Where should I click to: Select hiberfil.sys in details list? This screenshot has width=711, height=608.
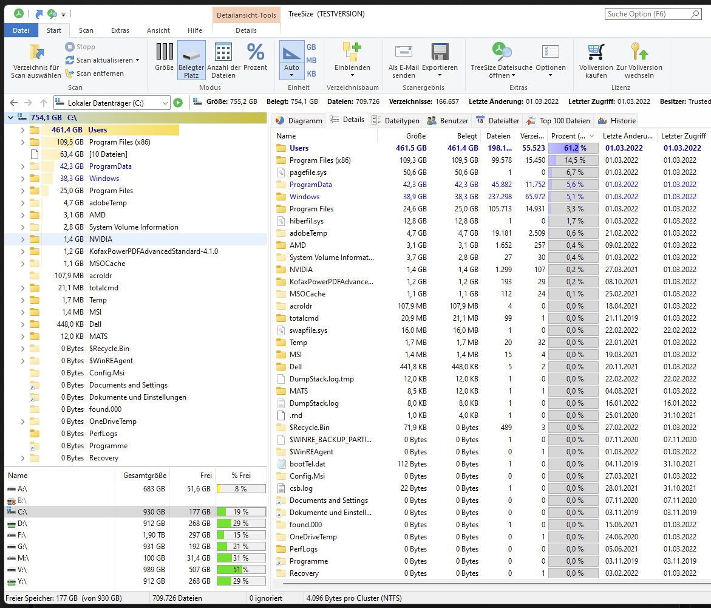tap(307, 221)
